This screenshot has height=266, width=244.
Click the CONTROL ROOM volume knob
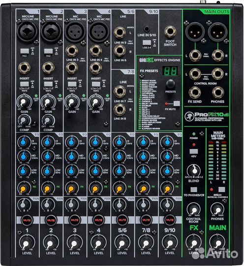193,210
